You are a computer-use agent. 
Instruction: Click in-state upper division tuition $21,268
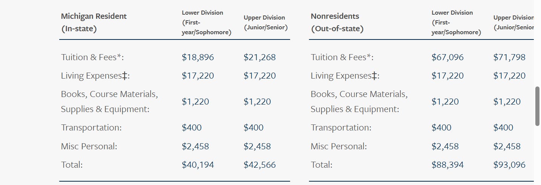[x=260, y=57]
